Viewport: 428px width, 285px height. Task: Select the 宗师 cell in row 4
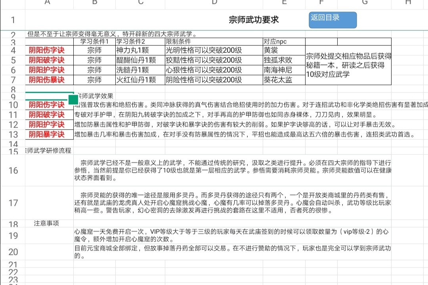pos(94,50)
